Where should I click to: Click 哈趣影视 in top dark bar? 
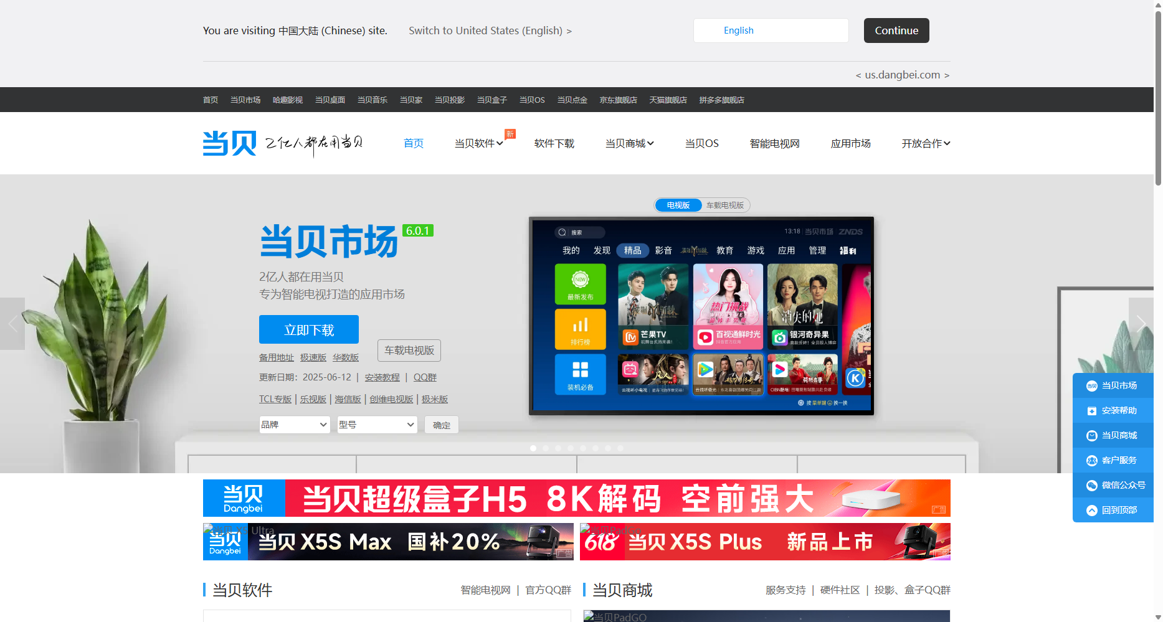(x=288, y=100)
